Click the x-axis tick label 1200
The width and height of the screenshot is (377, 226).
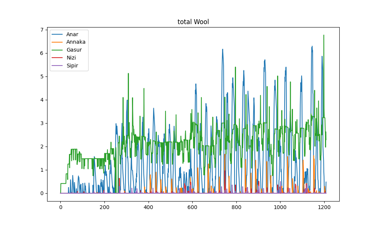[324, 207]
